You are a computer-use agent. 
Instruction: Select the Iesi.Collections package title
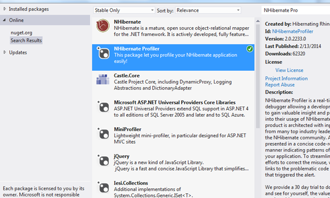click(131, 183)
